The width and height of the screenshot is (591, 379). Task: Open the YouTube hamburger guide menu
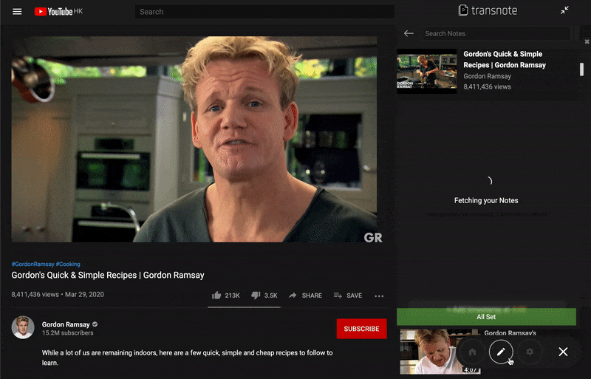click(18, 12)
